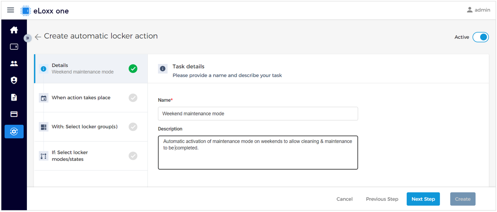Click the Description text area
This screenshot has height=212, width=497.
coord(258,152)
